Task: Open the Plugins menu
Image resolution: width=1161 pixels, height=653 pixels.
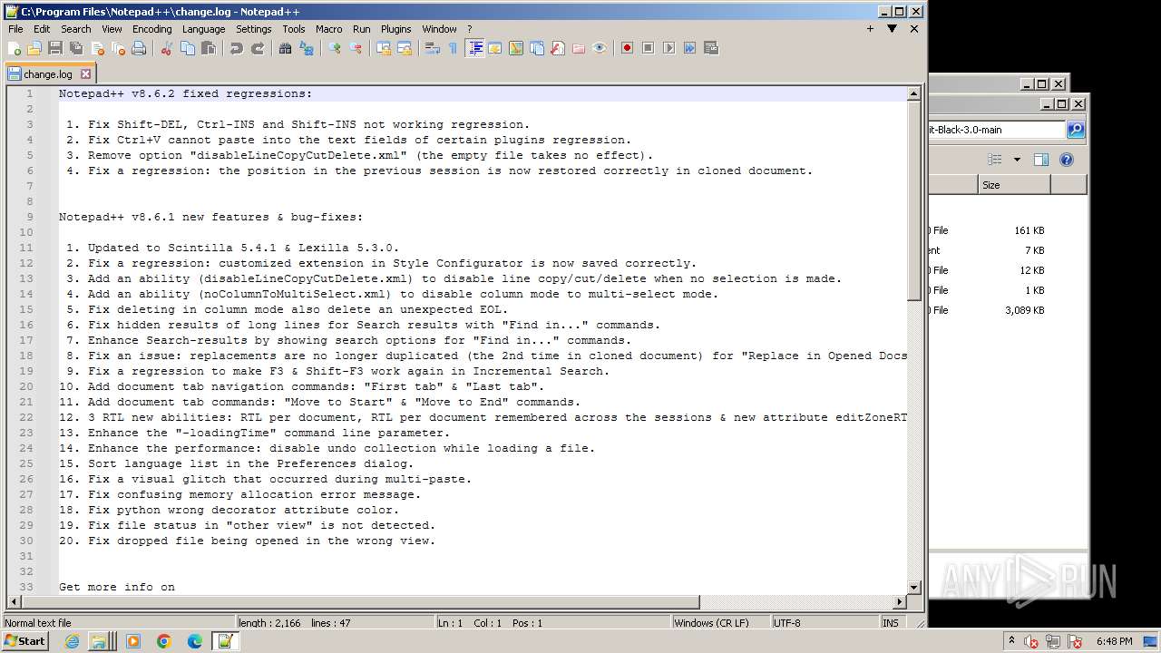Action: pos(395,29)
